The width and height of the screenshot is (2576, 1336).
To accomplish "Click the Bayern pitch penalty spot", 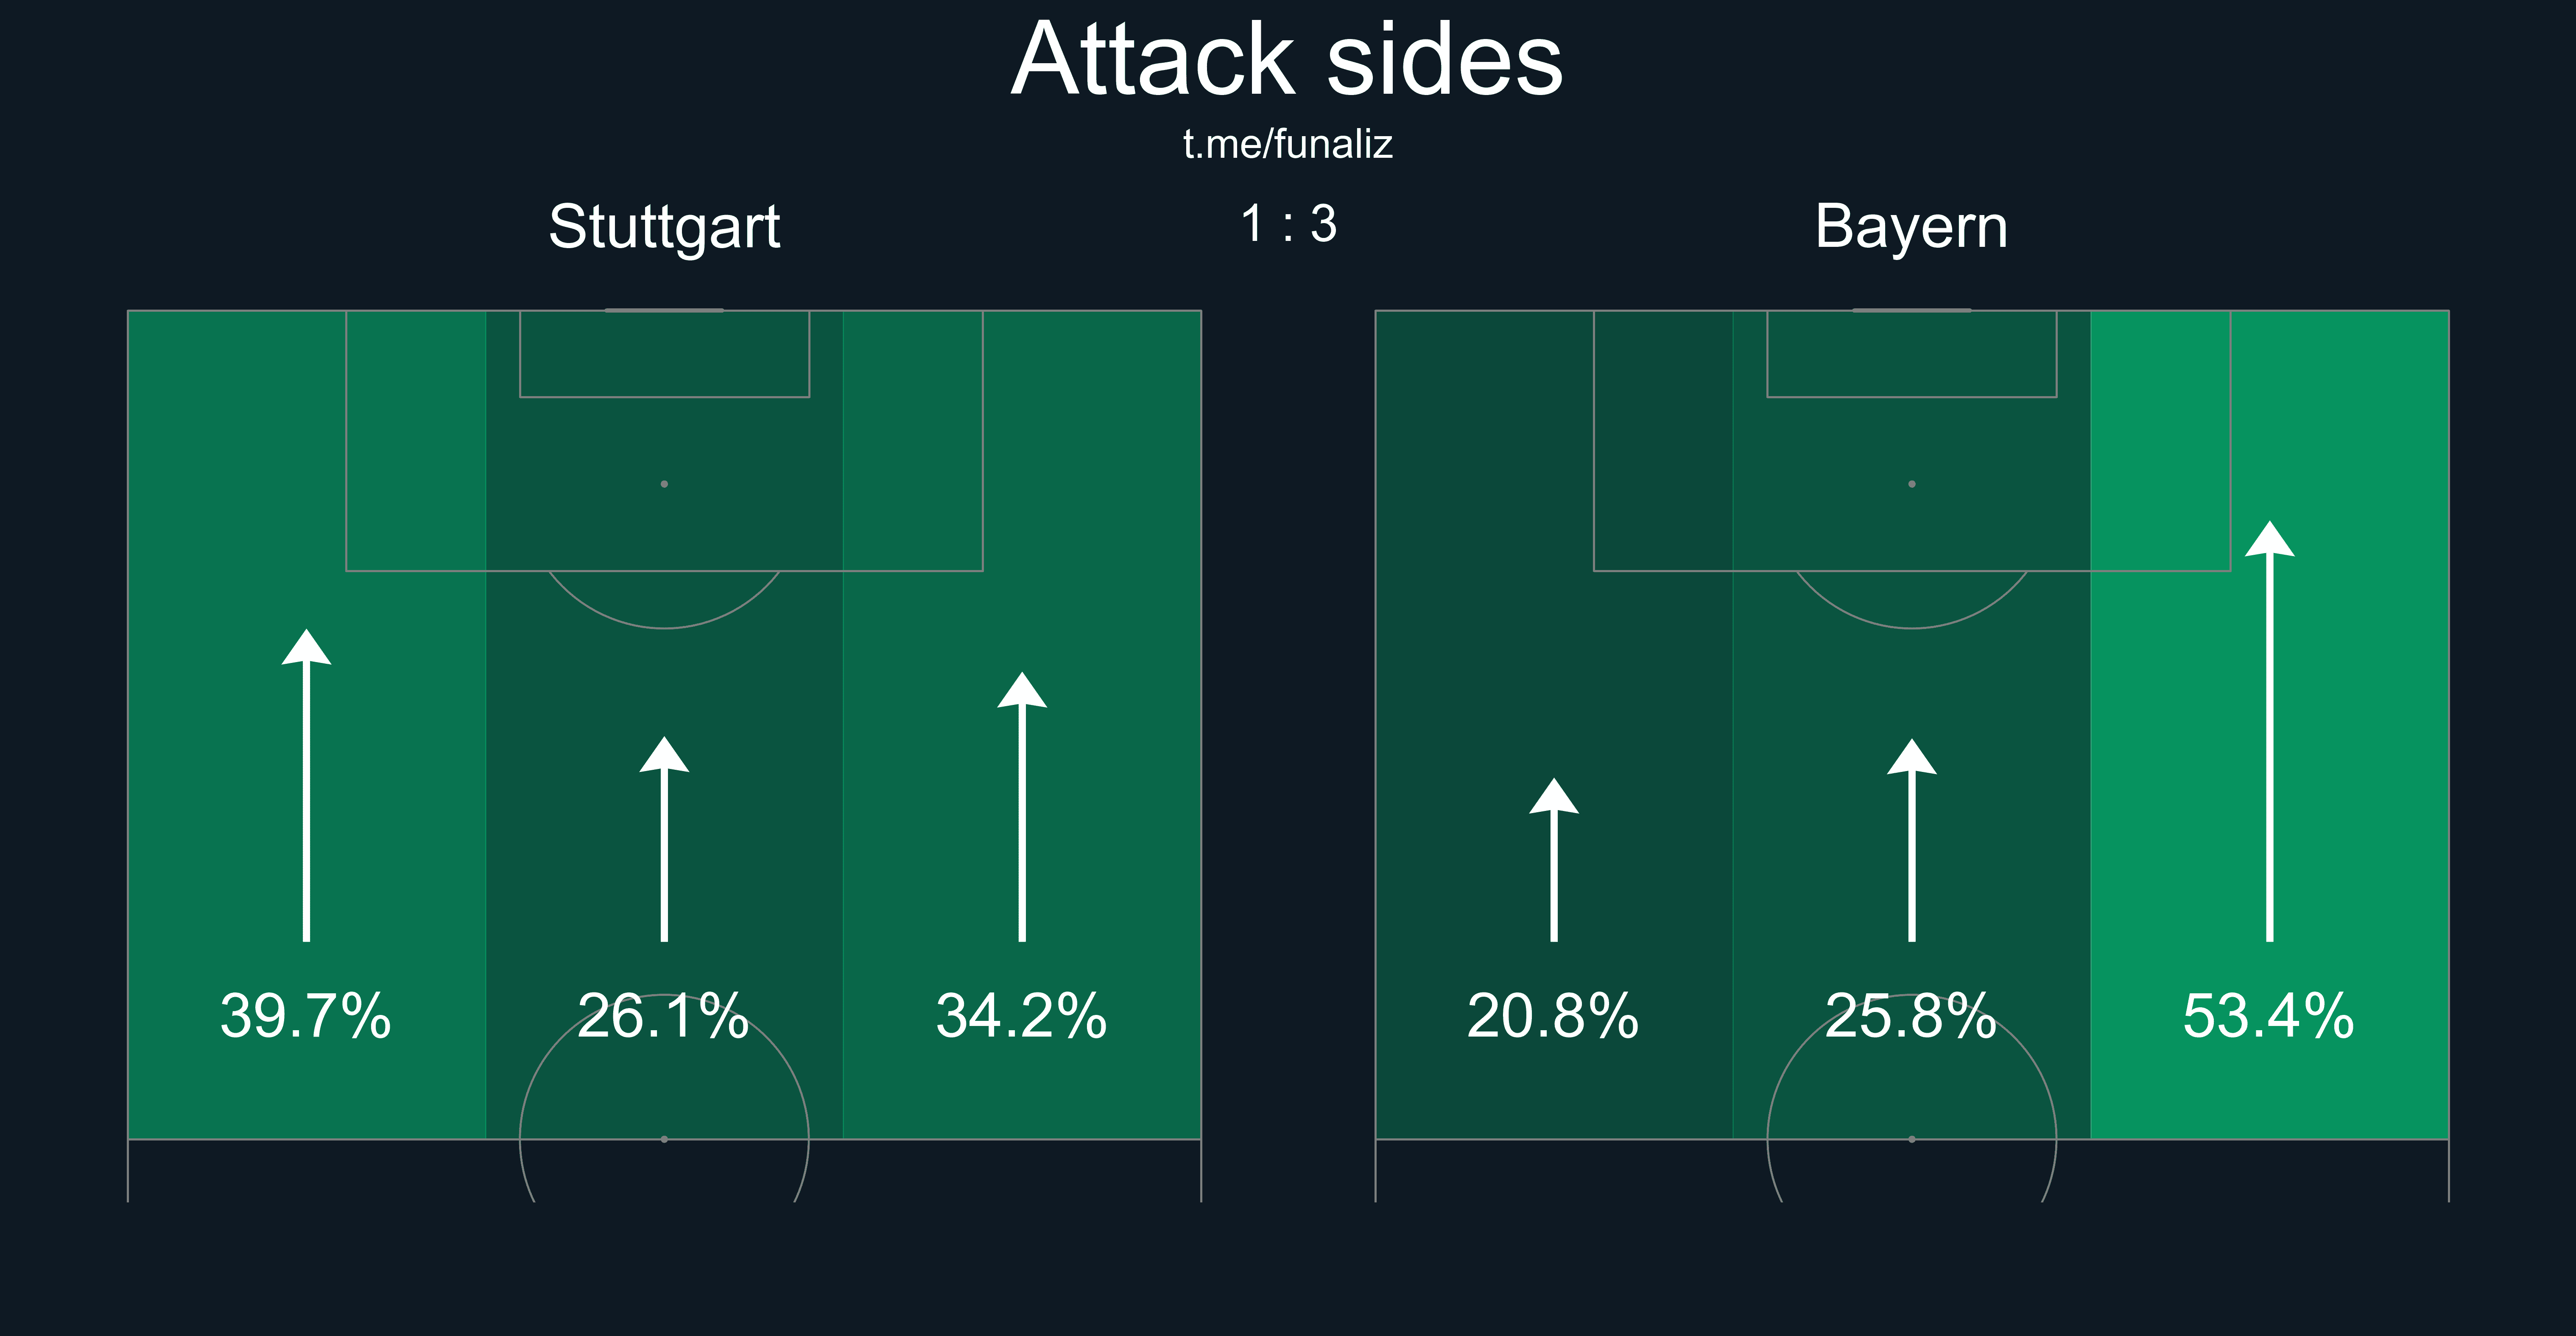I will 1912,484.
